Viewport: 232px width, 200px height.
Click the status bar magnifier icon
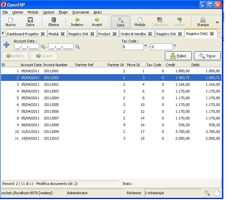coord(207,193)
